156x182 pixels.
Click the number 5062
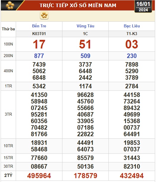coord(39,71)
